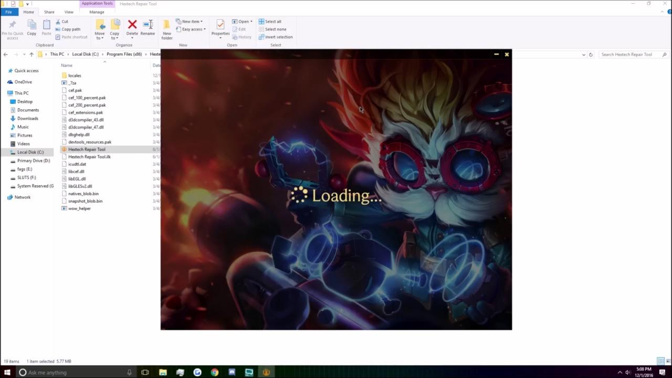Click the Task View taskbar icon

point(145,372)
